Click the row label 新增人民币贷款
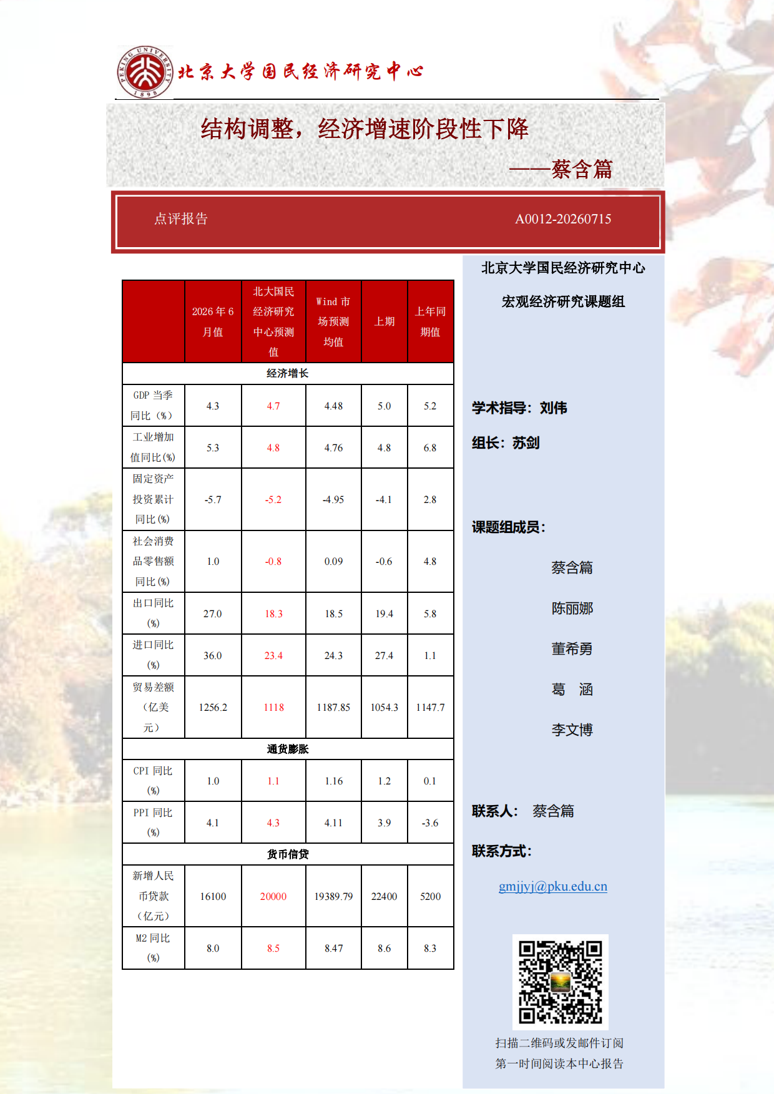 click(x=153, y=896)
